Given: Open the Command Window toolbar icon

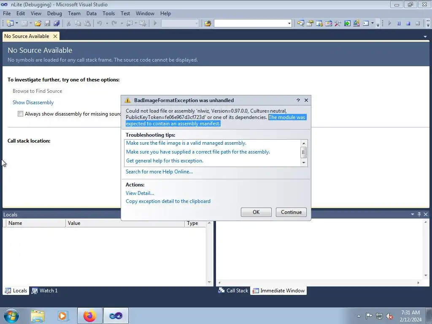Looking at the screenshot, I should tap(366, 24).
